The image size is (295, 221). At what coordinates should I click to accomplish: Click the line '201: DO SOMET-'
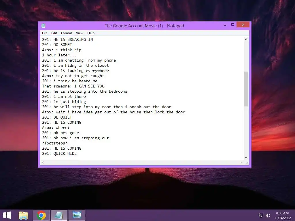[x=58, y=45]
